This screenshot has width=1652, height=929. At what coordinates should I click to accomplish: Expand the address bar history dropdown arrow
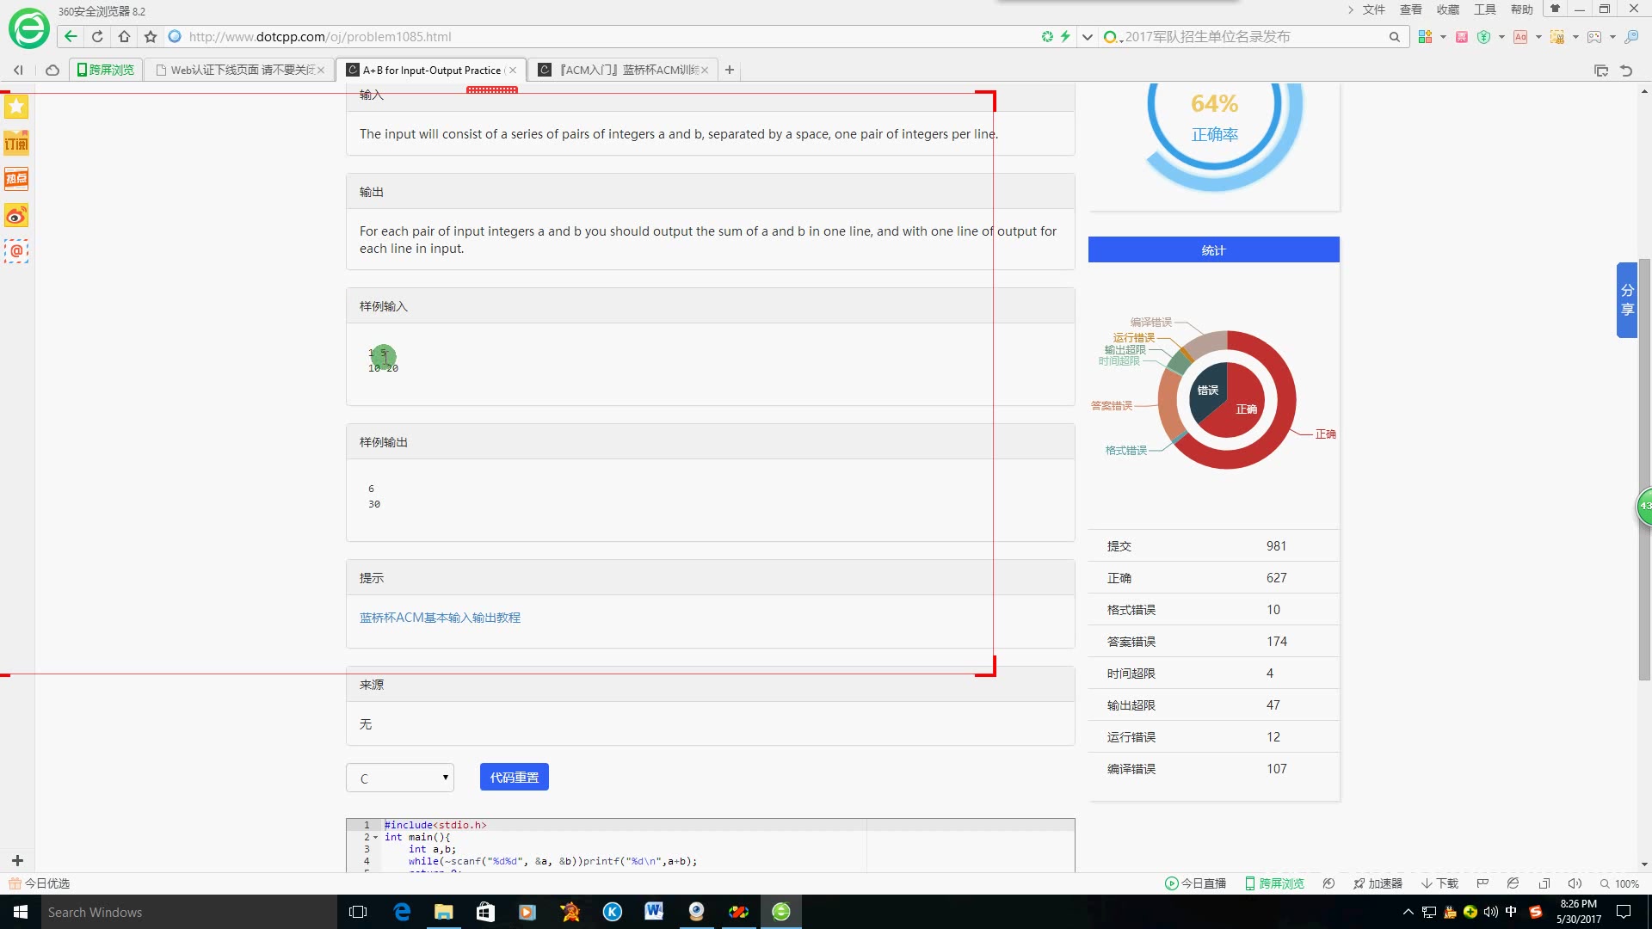(x=1087, y=36)
